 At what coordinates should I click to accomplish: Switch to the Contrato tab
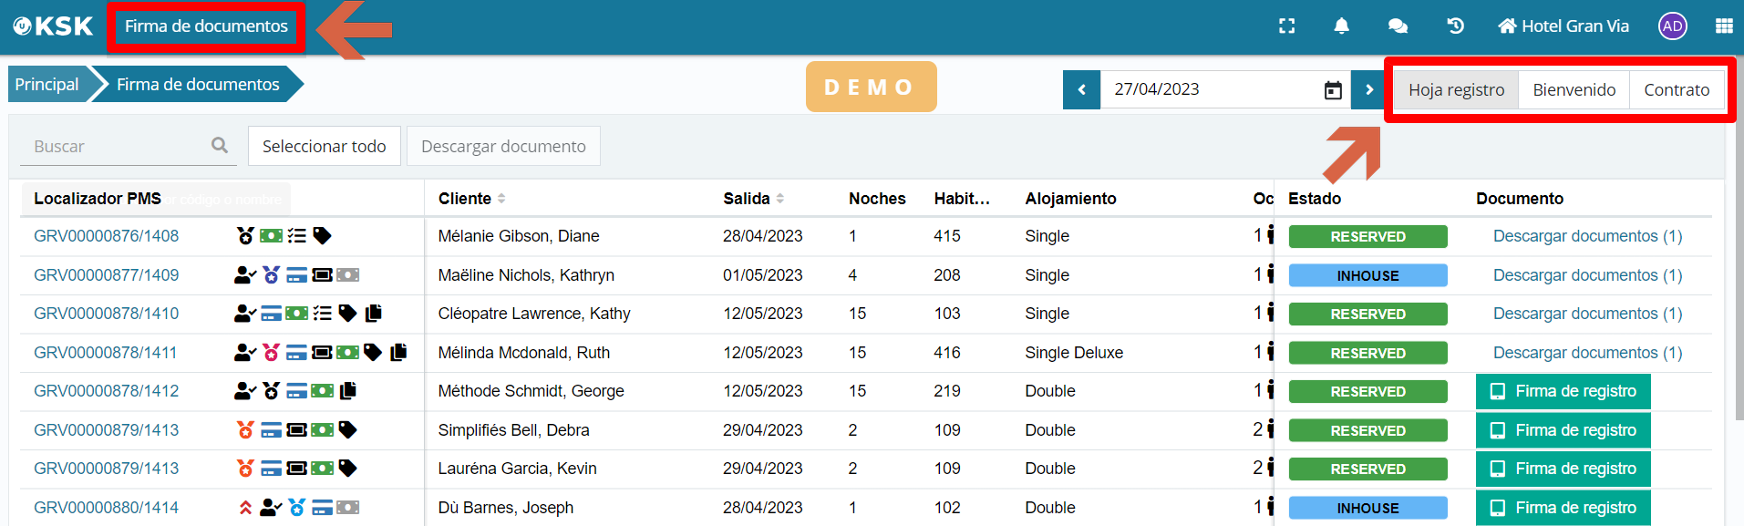click(x=1676, y=90)
